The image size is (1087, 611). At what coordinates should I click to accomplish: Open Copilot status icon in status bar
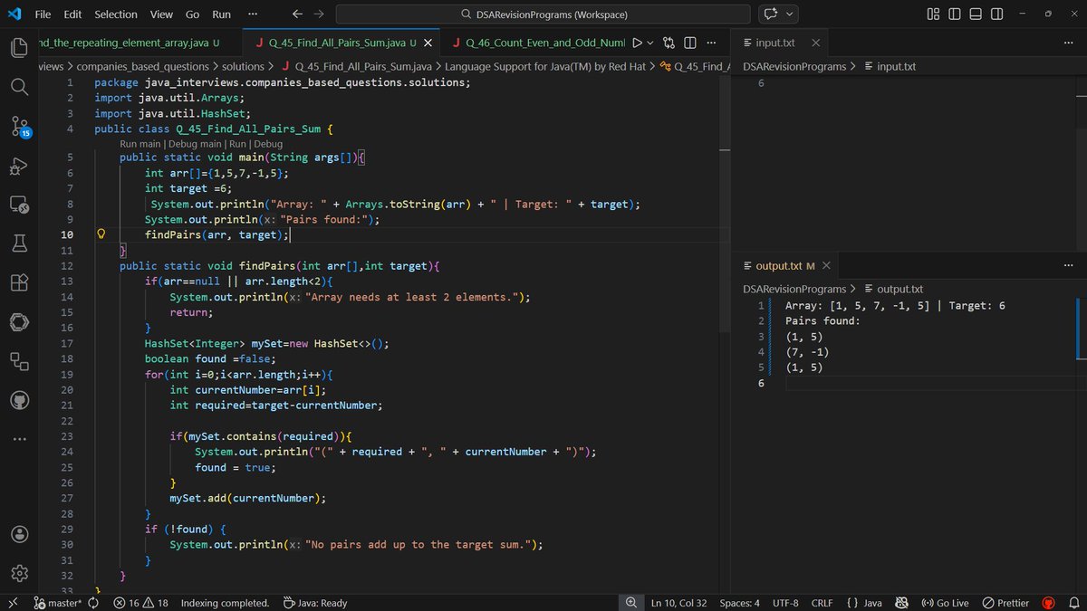point(901,603)
